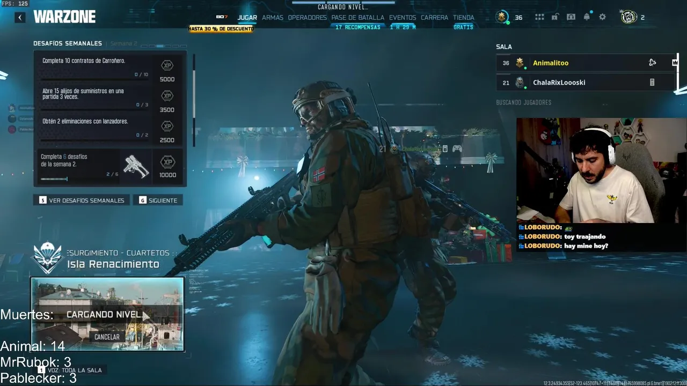Click the 2500 XP reward icon
The width and height of the screenshot is (687, 386).
[167, 127]
